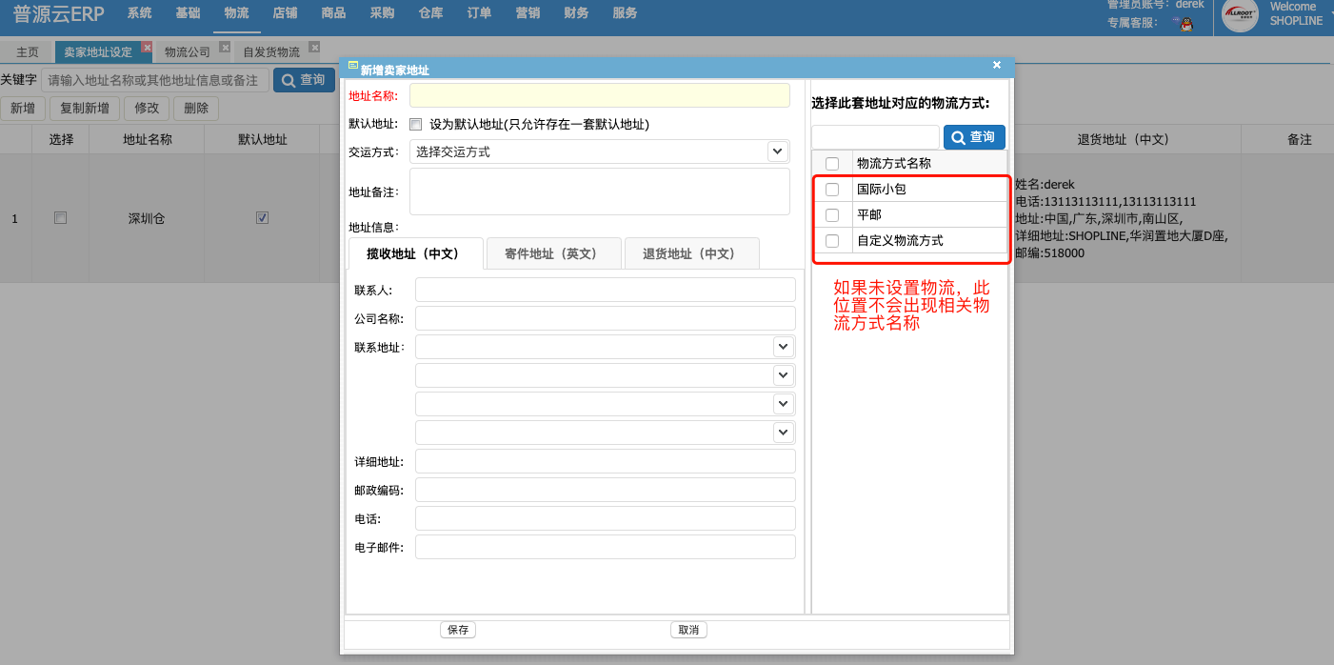
Task: Click the 查询 button beside keyword field
Action: pyautogui.click(x=304, y=80)
